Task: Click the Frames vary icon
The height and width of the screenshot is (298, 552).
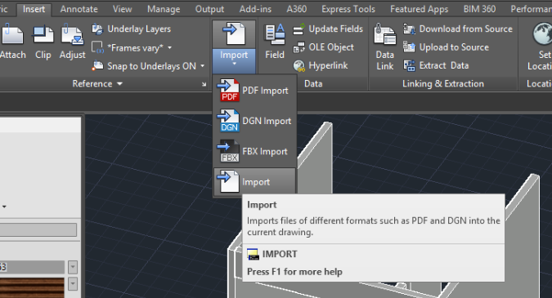Action: (x=97, y=47)
